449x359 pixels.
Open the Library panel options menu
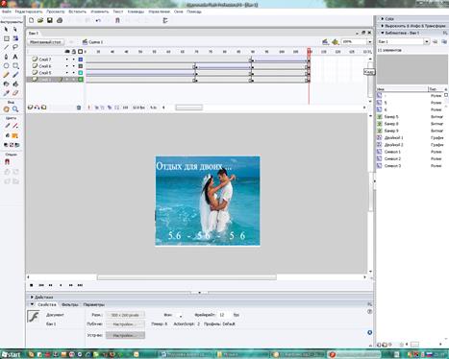click(445, 33)
